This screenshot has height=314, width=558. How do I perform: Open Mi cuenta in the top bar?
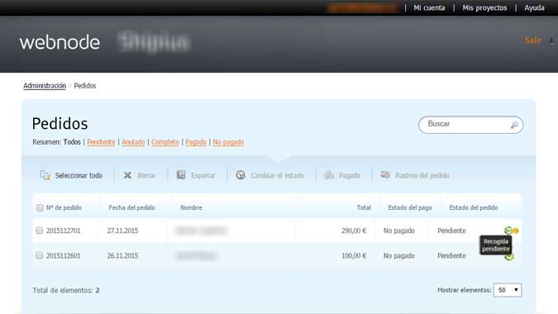point(429,7)
